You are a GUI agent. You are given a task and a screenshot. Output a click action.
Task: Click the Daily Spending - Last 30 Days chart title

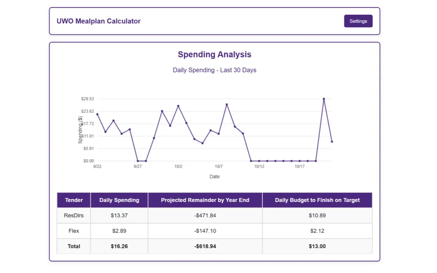(214, 70)
